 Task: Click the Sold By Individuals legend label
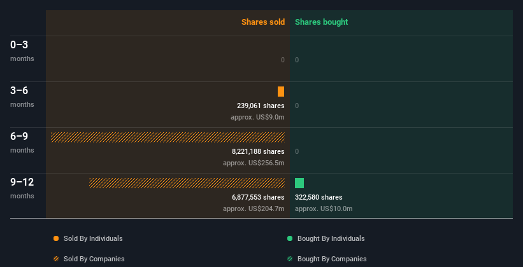(x=93, y=238)
